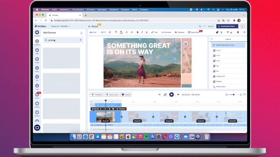Select the Sky layer
The height and width of the screenshot is (157, 280).
(228, 71)
